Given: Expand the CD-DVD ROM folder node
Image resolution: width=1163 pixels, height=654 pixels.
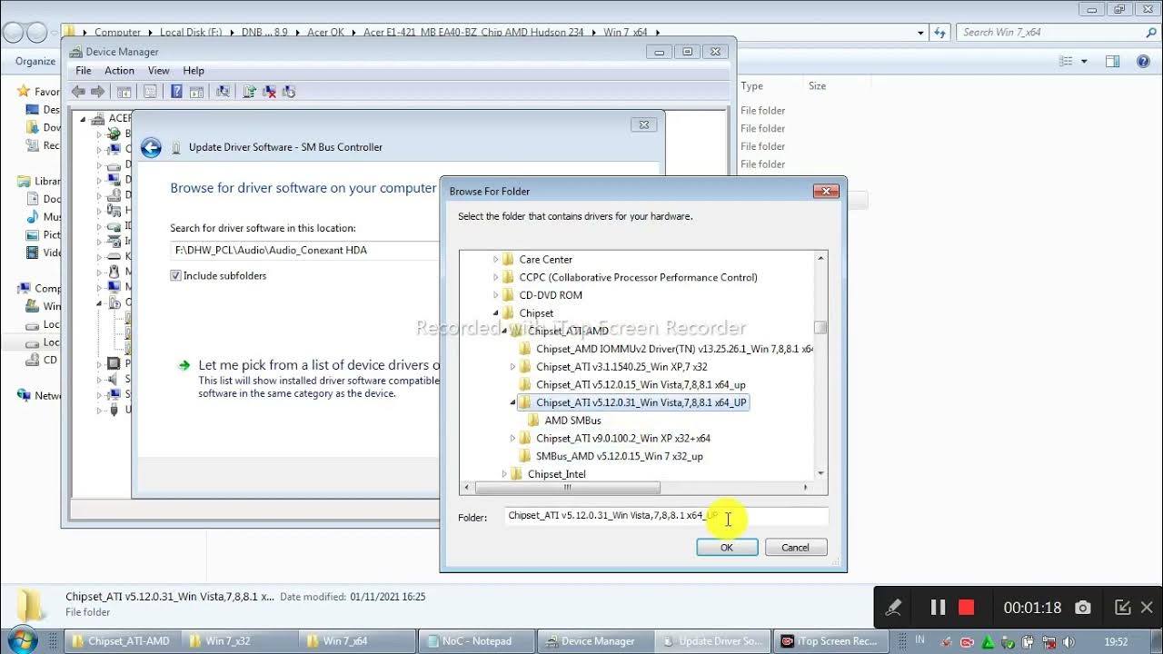Looking at the screenshot, I should coord(496,295).
